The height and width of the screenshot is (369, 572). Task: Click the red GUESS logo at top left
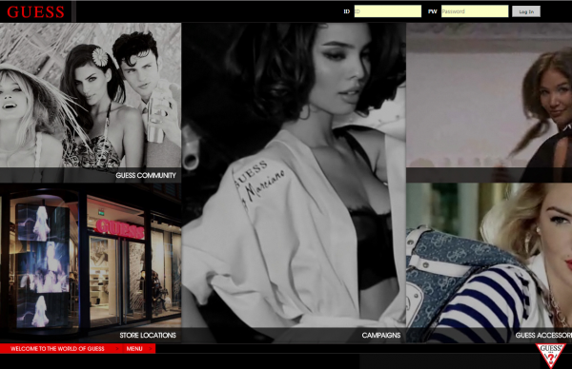[x=36, y=12]
